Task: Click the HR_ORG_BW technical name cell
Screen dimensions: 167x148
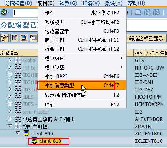Action: click(x=150, y=68)
